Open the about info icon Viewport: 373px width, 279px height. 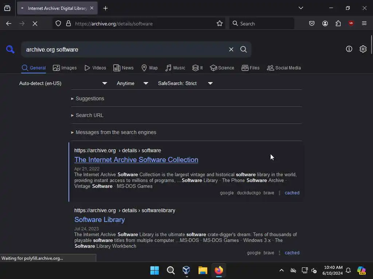[349, 49]
